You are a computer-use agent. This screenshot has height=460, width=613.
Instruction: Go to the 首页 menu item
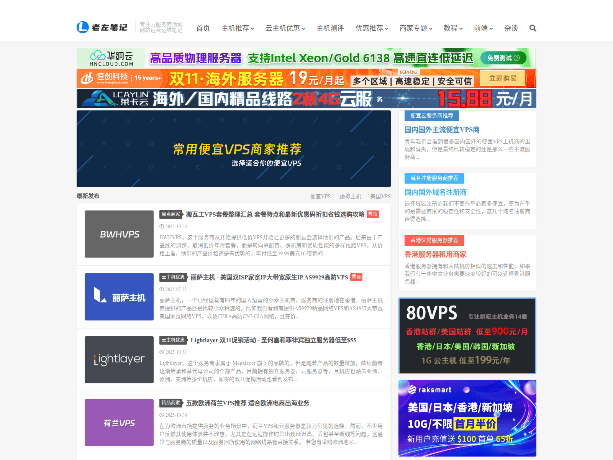[x=203, y=28]
